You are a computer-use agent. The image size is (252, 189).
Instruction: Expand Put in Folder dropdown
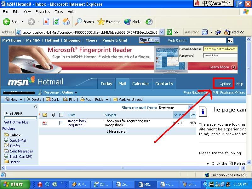pos(107,100)
